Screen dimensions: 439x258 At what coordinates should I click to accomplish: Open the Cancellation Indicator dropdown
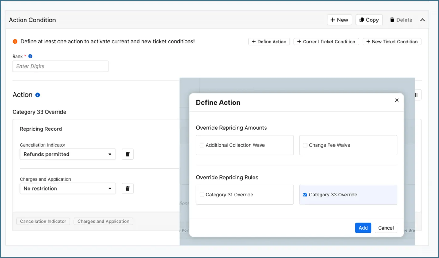68,154
